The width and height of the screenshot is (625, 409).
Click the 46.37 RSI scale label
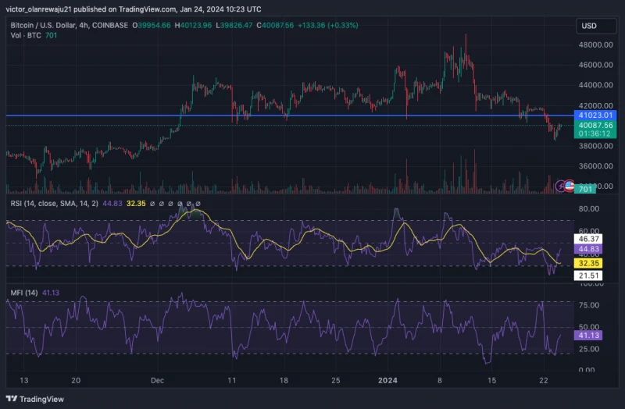586,238
